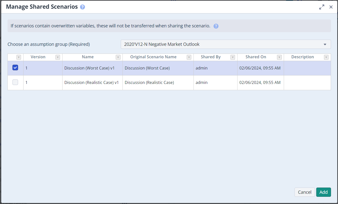
Task: Open the Name column filter icon
Action: (x=118, y=57)
